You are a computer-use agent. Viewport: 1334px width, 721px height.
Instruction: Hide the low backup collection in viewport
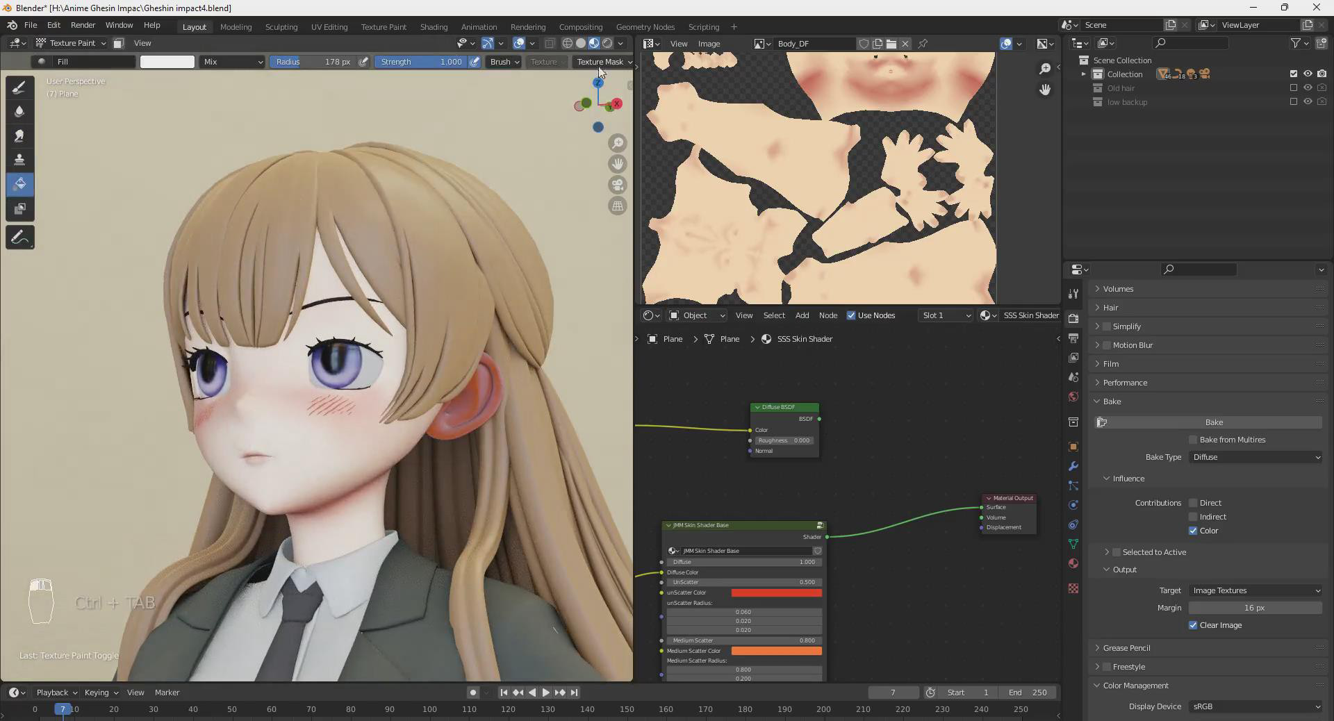1308,101
